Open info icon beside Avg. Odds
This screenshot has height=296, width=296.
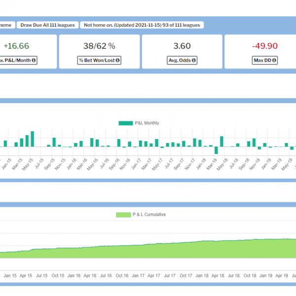194,60
